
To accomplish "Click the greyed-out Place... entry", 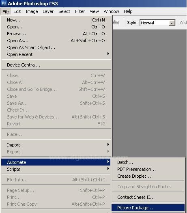I will [56, 134].
